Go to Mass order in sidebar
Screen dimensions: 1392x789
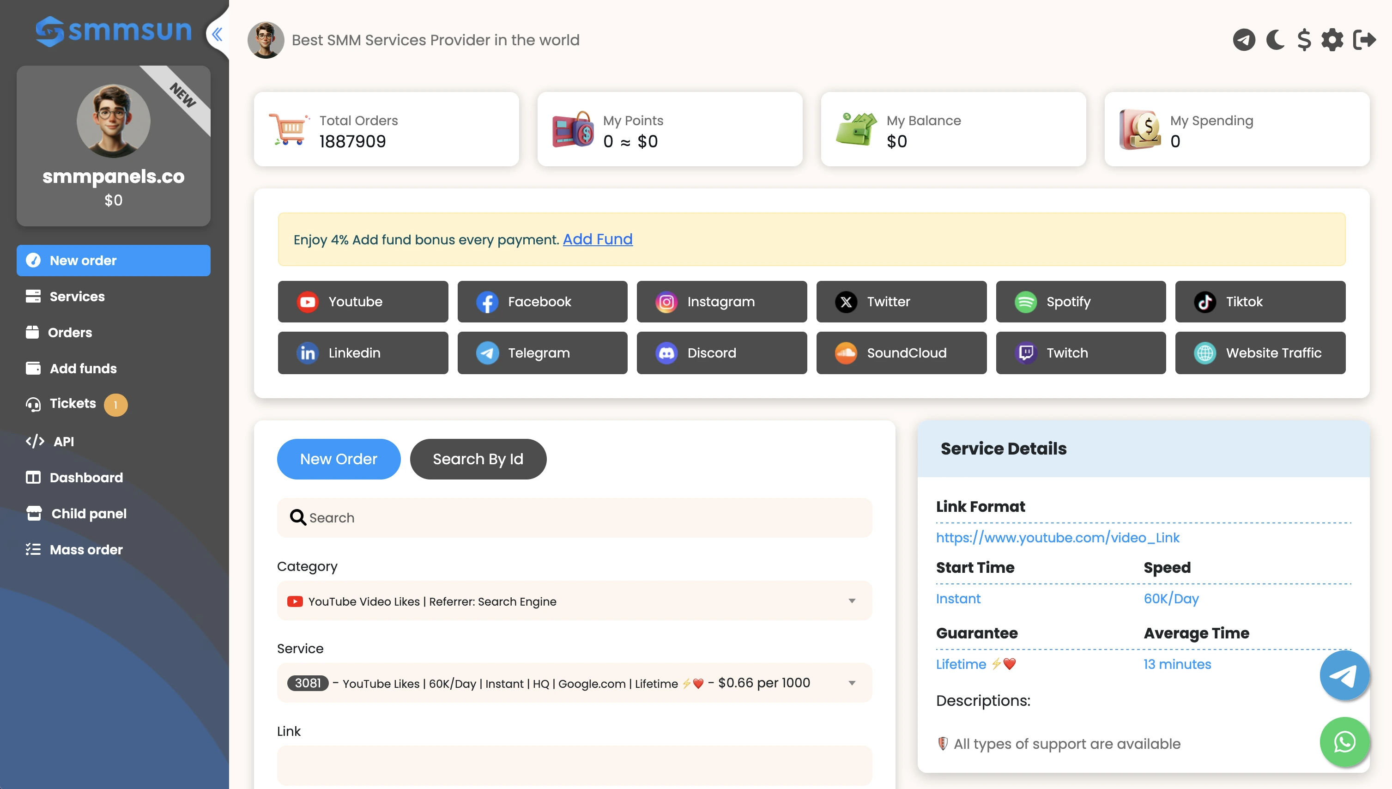[85, 550]
